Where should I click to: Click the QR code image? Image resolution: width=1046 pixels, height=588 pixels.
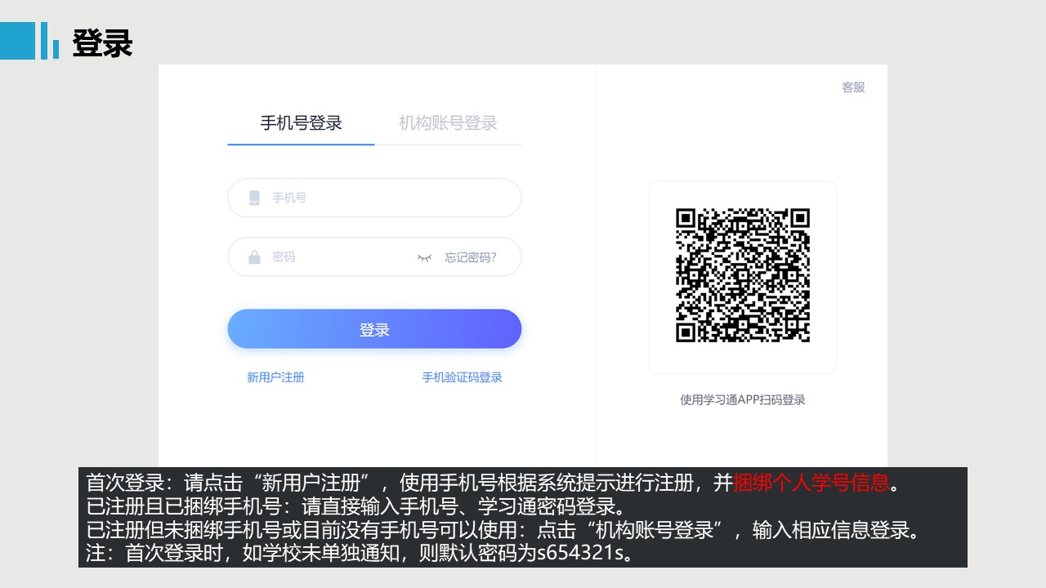[743, 275]
